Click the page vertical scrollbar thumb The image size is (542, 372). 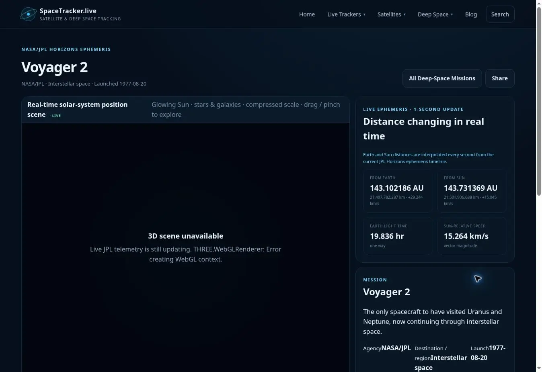pyautogui.click(x=539, y=101)
